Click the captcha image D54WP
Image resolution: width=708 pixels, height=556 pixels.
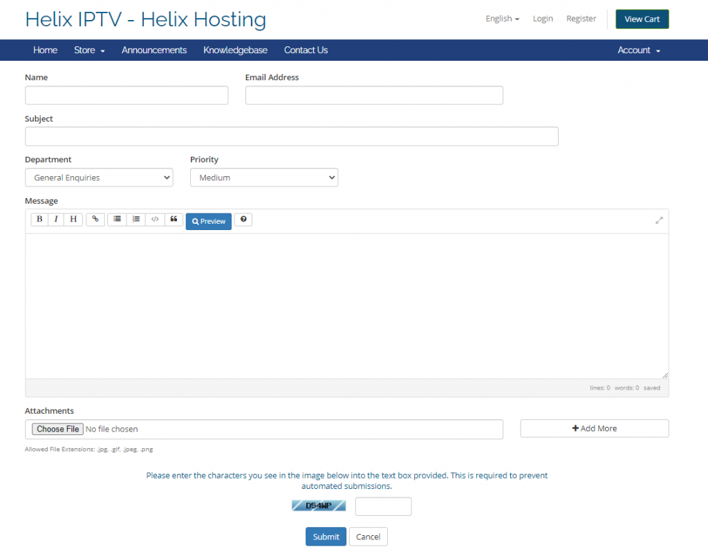tap(319, 506)
